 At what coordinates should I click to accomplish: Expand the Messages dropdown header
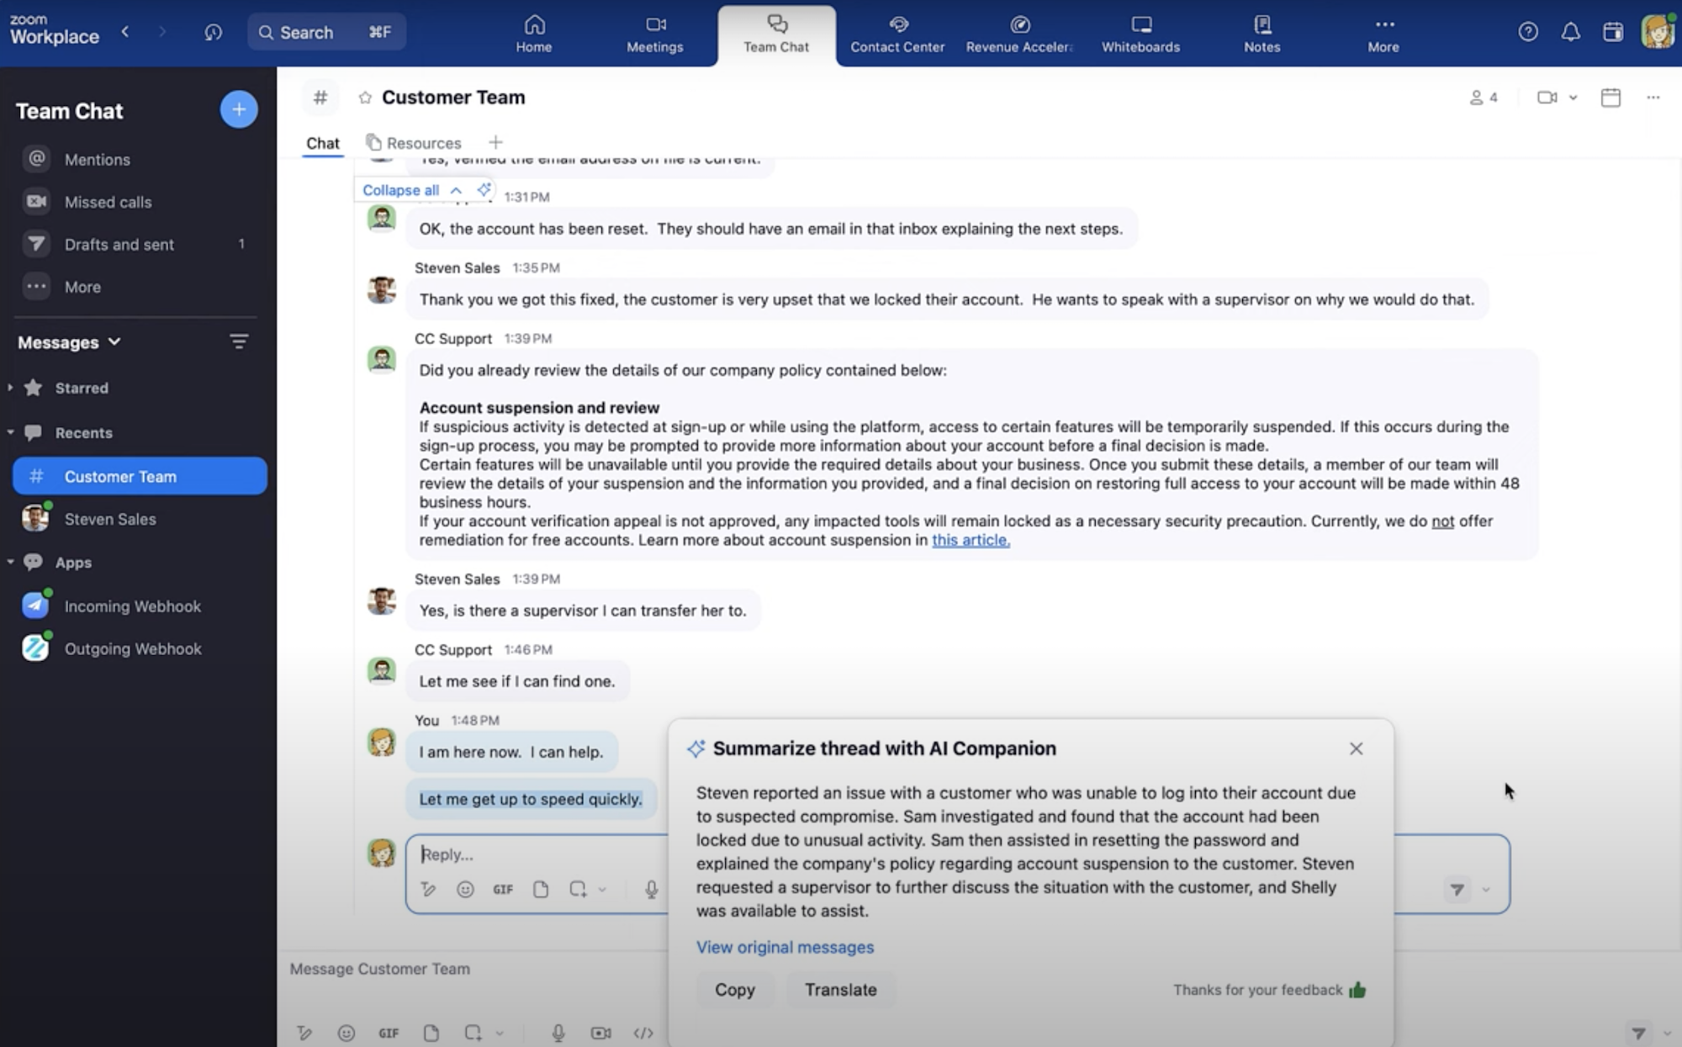click(x=70, y=342)
